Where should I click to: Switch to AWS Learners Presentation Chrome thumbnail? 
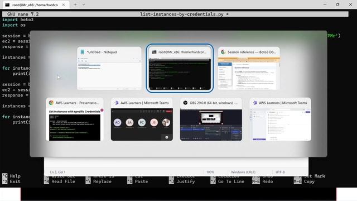[75, 119]
